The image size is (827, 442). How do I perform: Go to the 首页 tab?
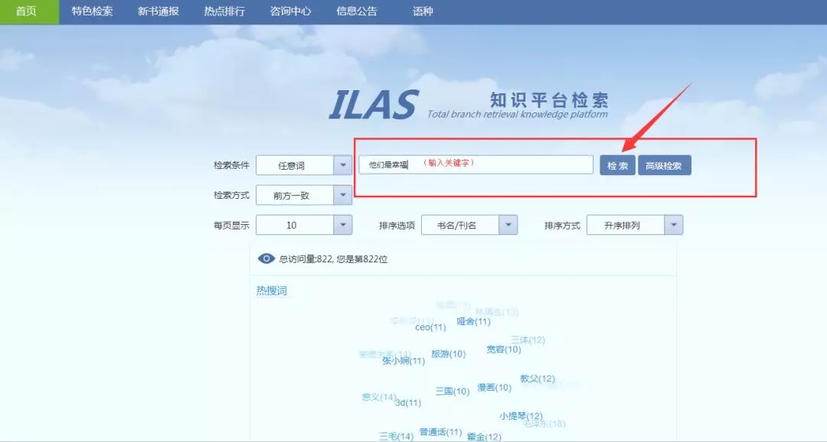coord(27,11)
